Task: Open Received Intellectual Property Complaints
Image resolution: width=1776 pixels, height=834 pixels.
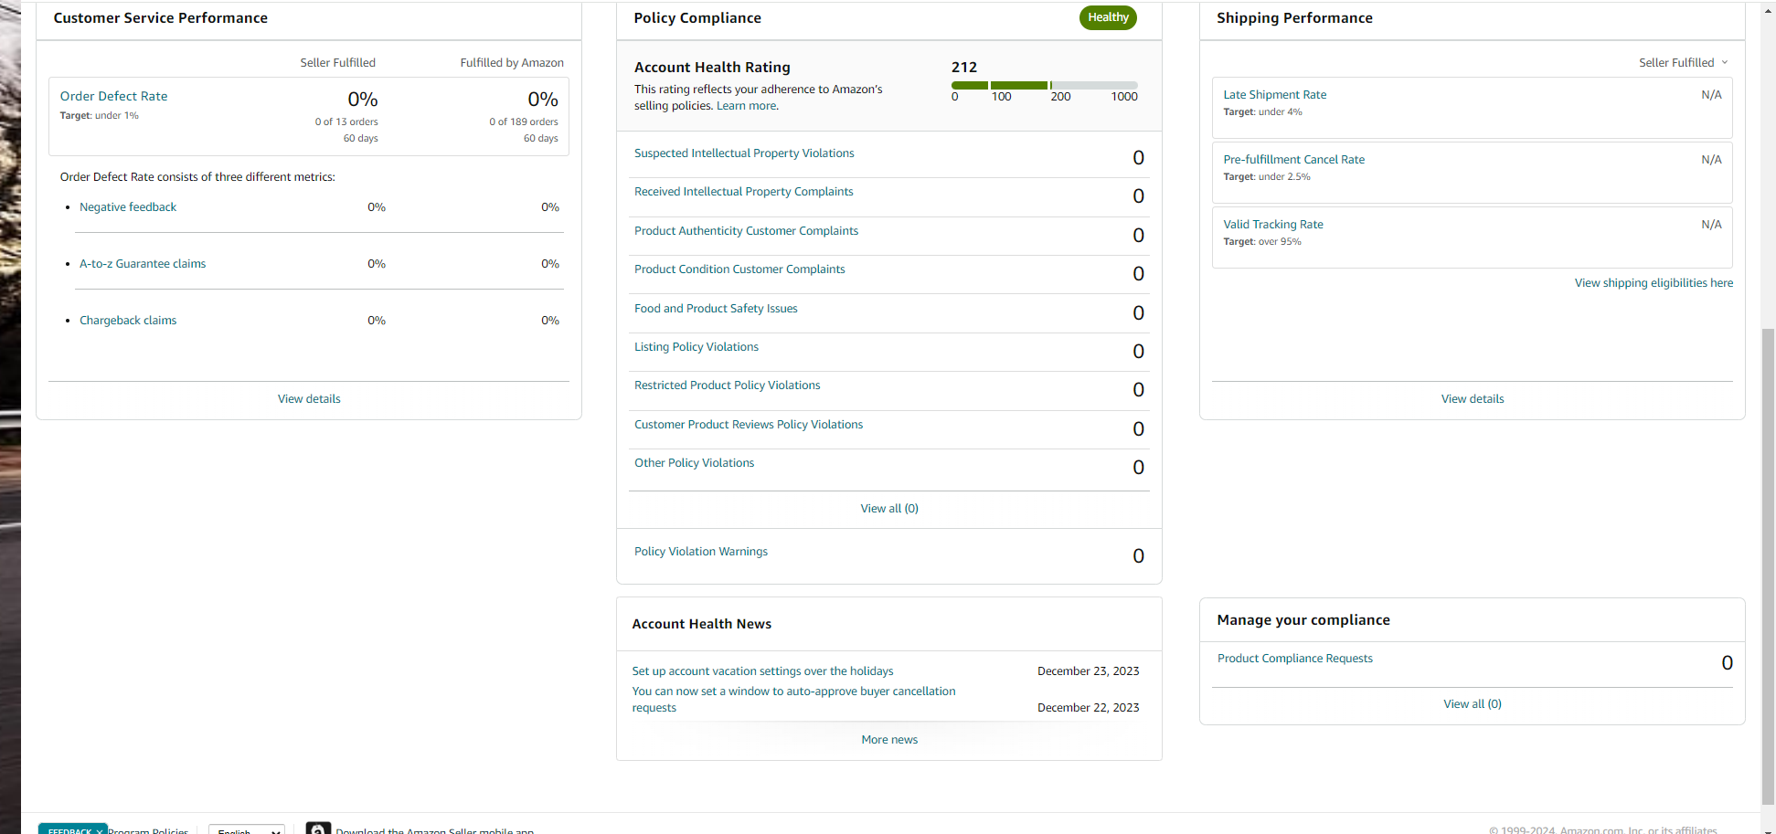Action: click(x=744, y=192)
